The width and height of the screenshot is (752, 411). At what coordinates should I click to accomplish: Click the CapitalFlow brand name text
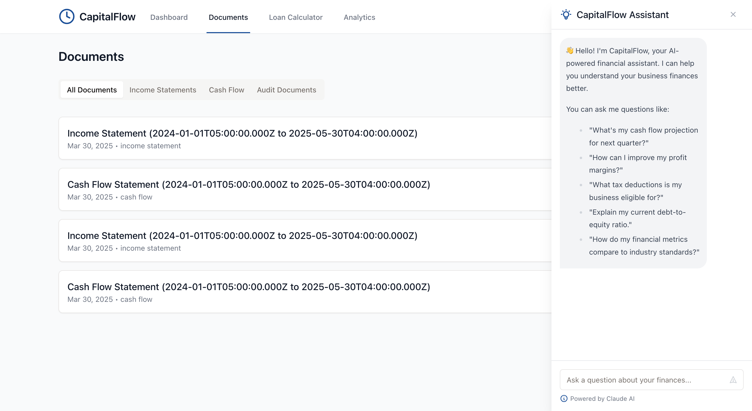point(107,17)
